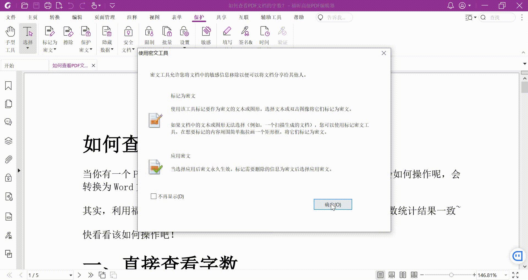Click the layers panel icon in sidebar

pyautogui.click(x=8, y=141)
